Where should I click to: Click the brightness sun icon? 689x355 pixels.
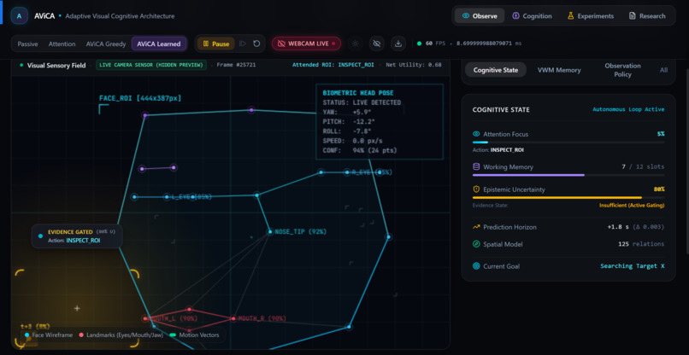pyautogui.click(x=355, y=44)
